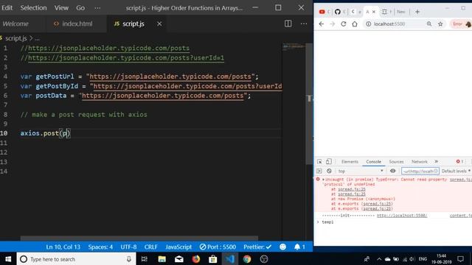Viewport: 472px width, 265px height.
Task: Show more DevTools tabs chevron
Action: coord(436,162)
